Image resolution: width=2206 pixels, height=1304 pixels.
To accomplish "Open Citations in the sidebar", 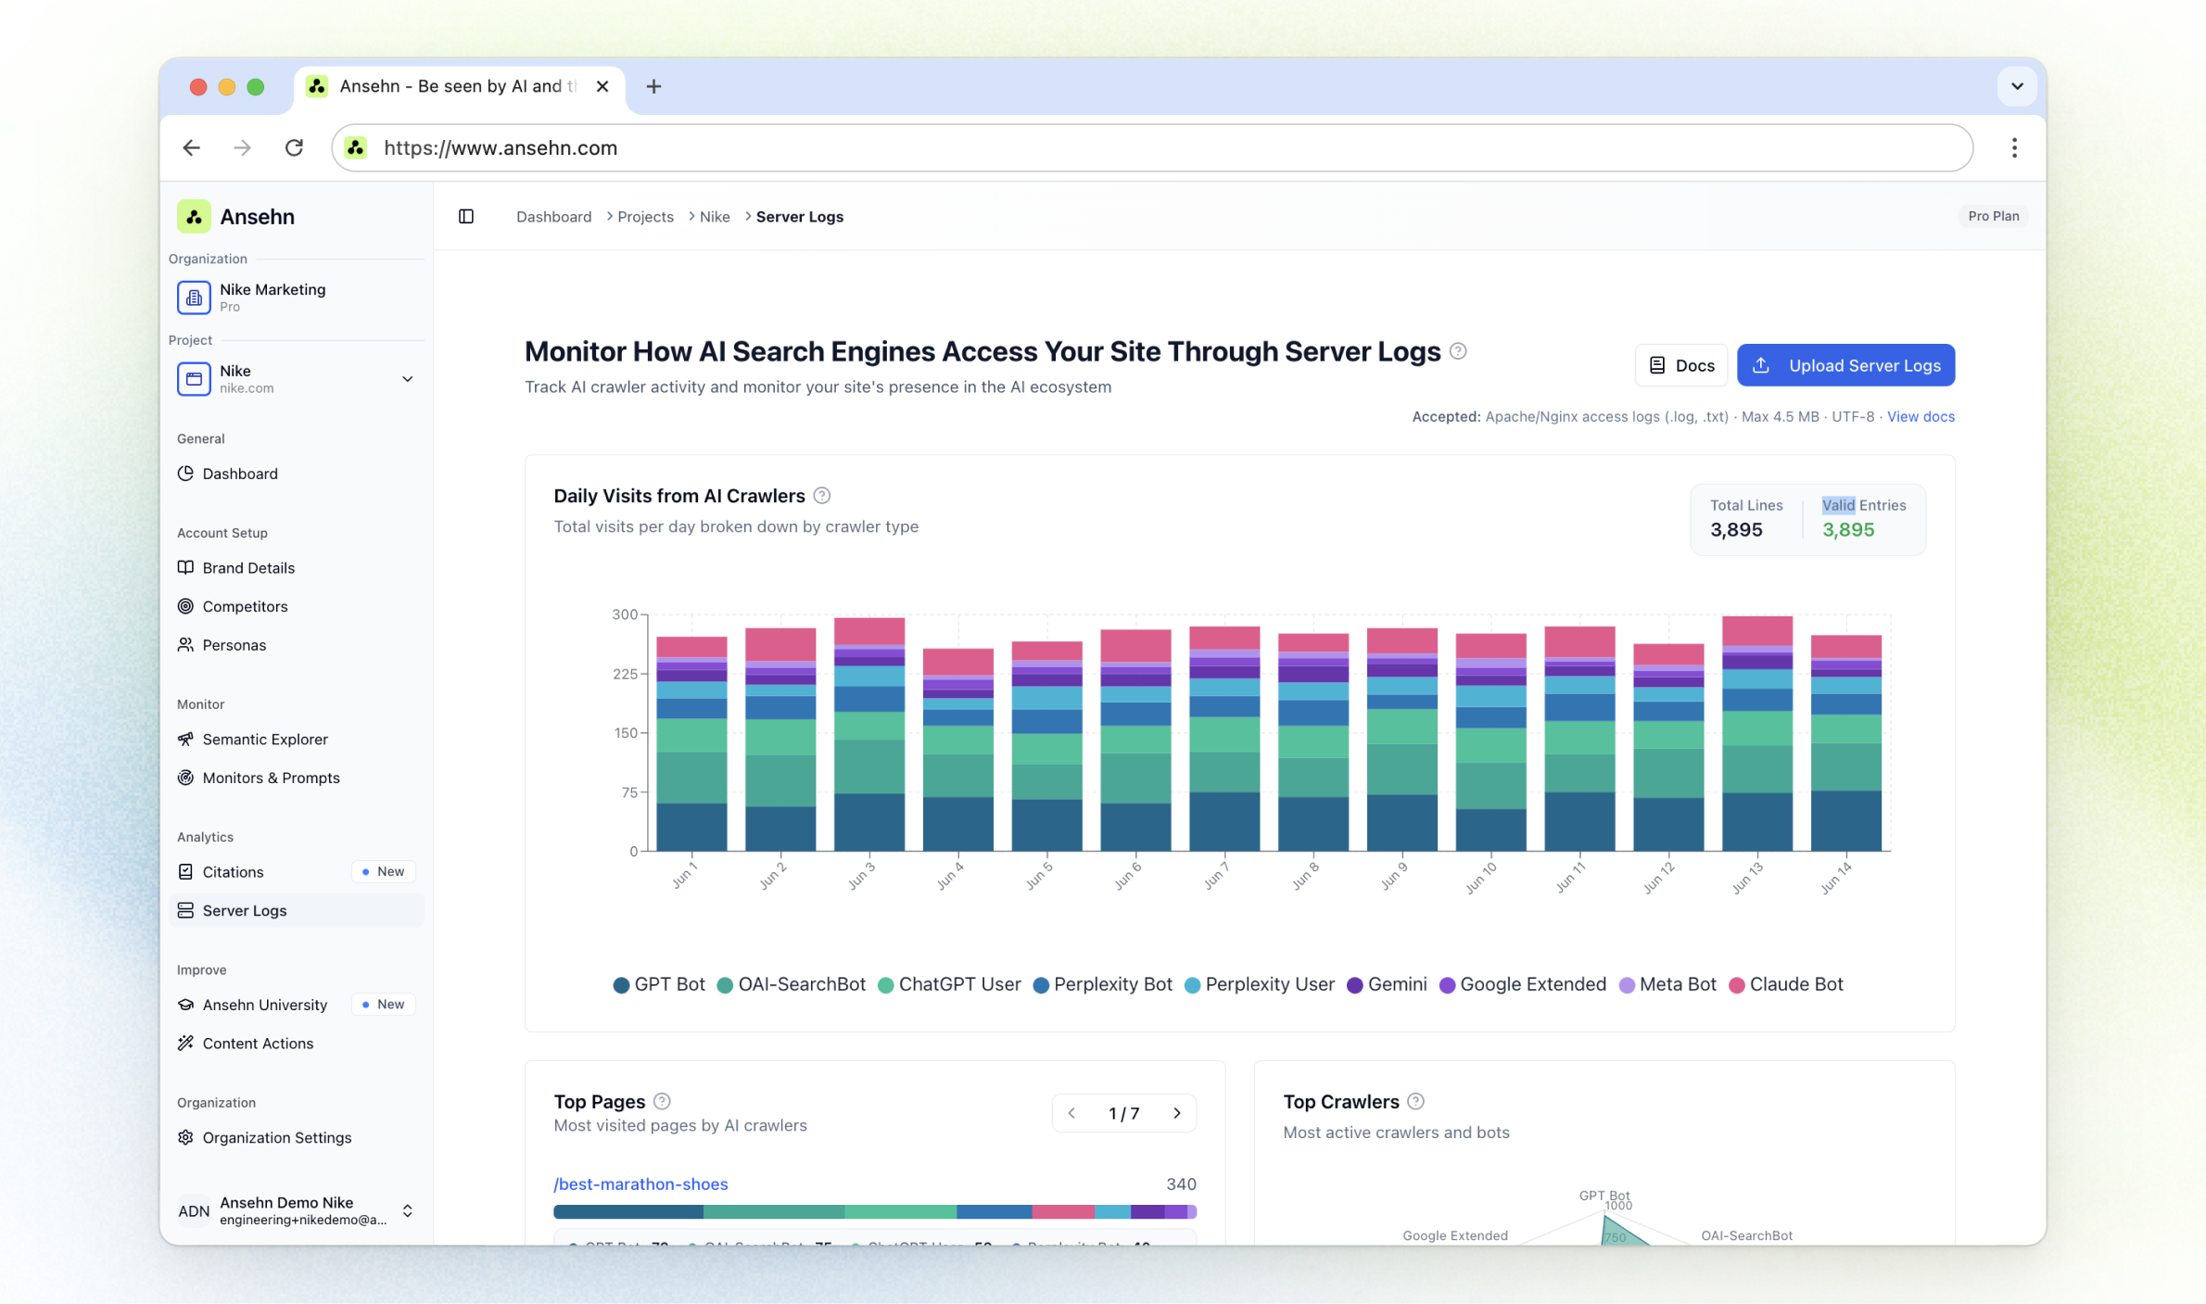I will pyautogui.click(x=233, y=871).
